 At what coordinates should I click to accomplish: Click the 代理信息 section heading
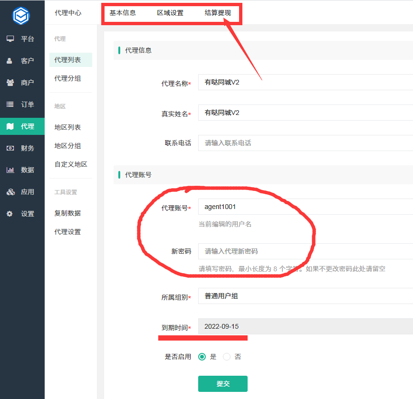click(x=138, y=50)
